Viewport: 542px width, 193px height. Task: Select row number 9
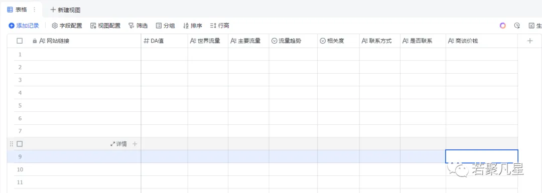coord(20,156)
